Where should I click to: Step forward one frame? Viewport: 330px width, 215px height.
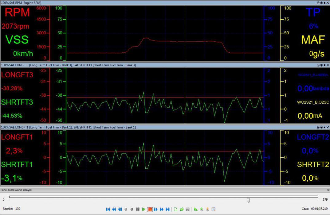155,209
